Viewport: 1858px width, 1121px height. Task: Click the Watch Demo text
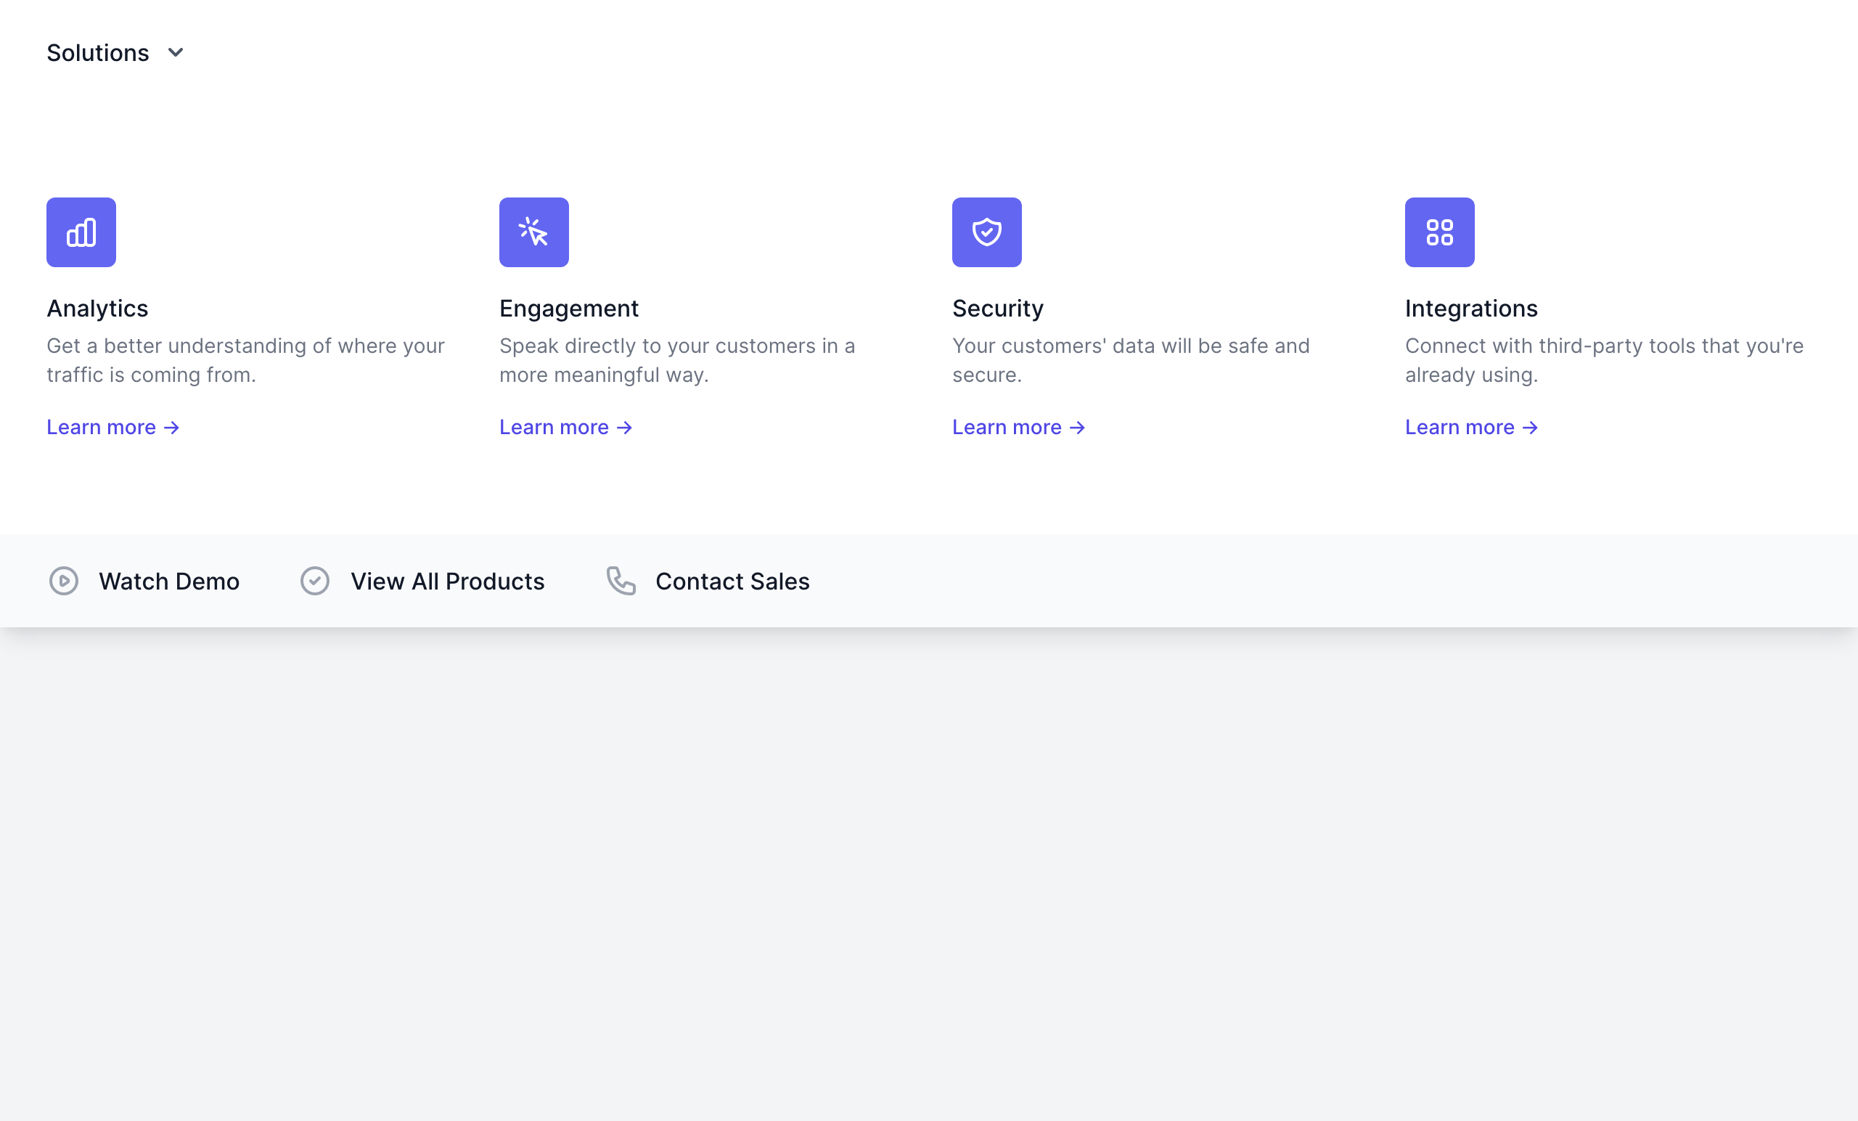[x=169, y=581]
